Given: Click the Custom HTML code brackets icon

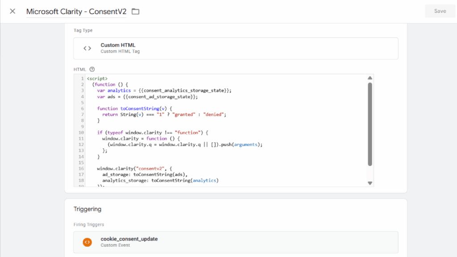Looking at the screenshot, I should (87, 48).
